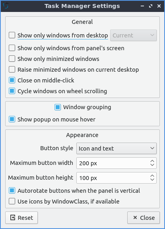Minimize the Task Manager Settings window

[x=142, y=6]
